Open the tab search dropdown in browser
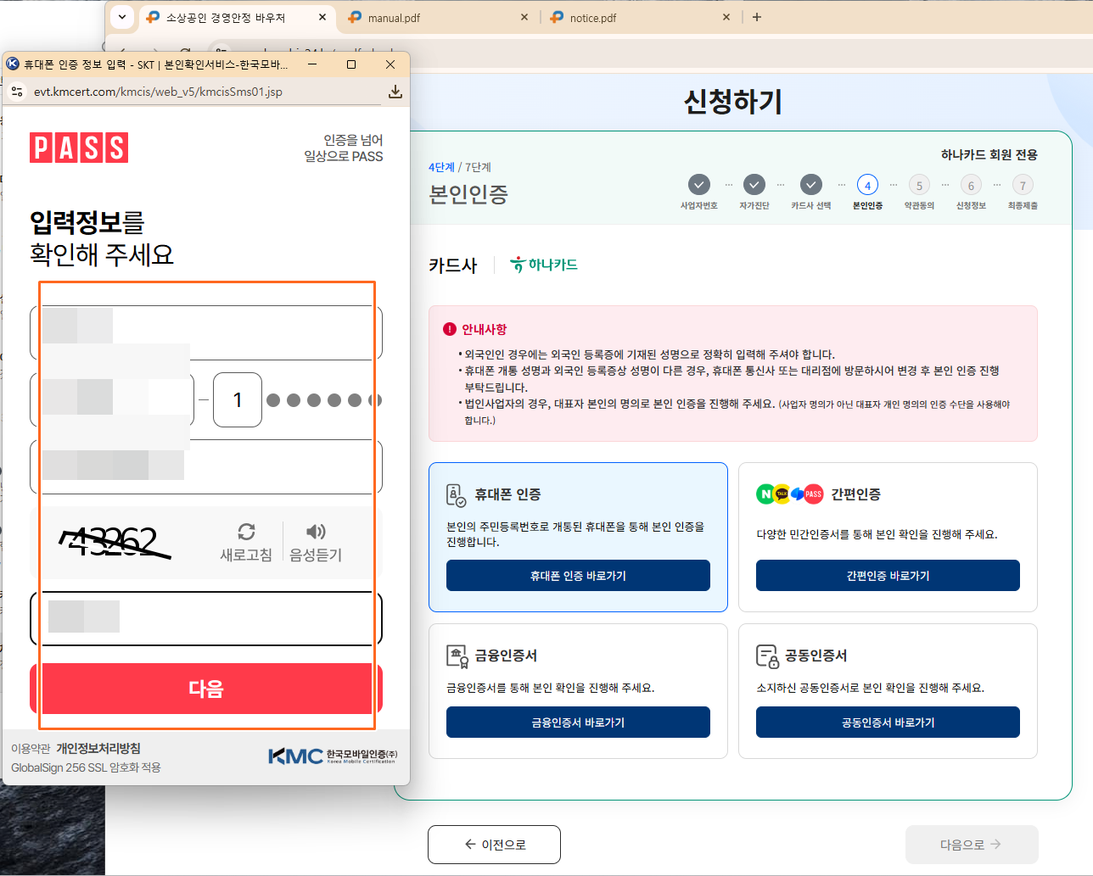1093x876 pixels. point(122,17)
